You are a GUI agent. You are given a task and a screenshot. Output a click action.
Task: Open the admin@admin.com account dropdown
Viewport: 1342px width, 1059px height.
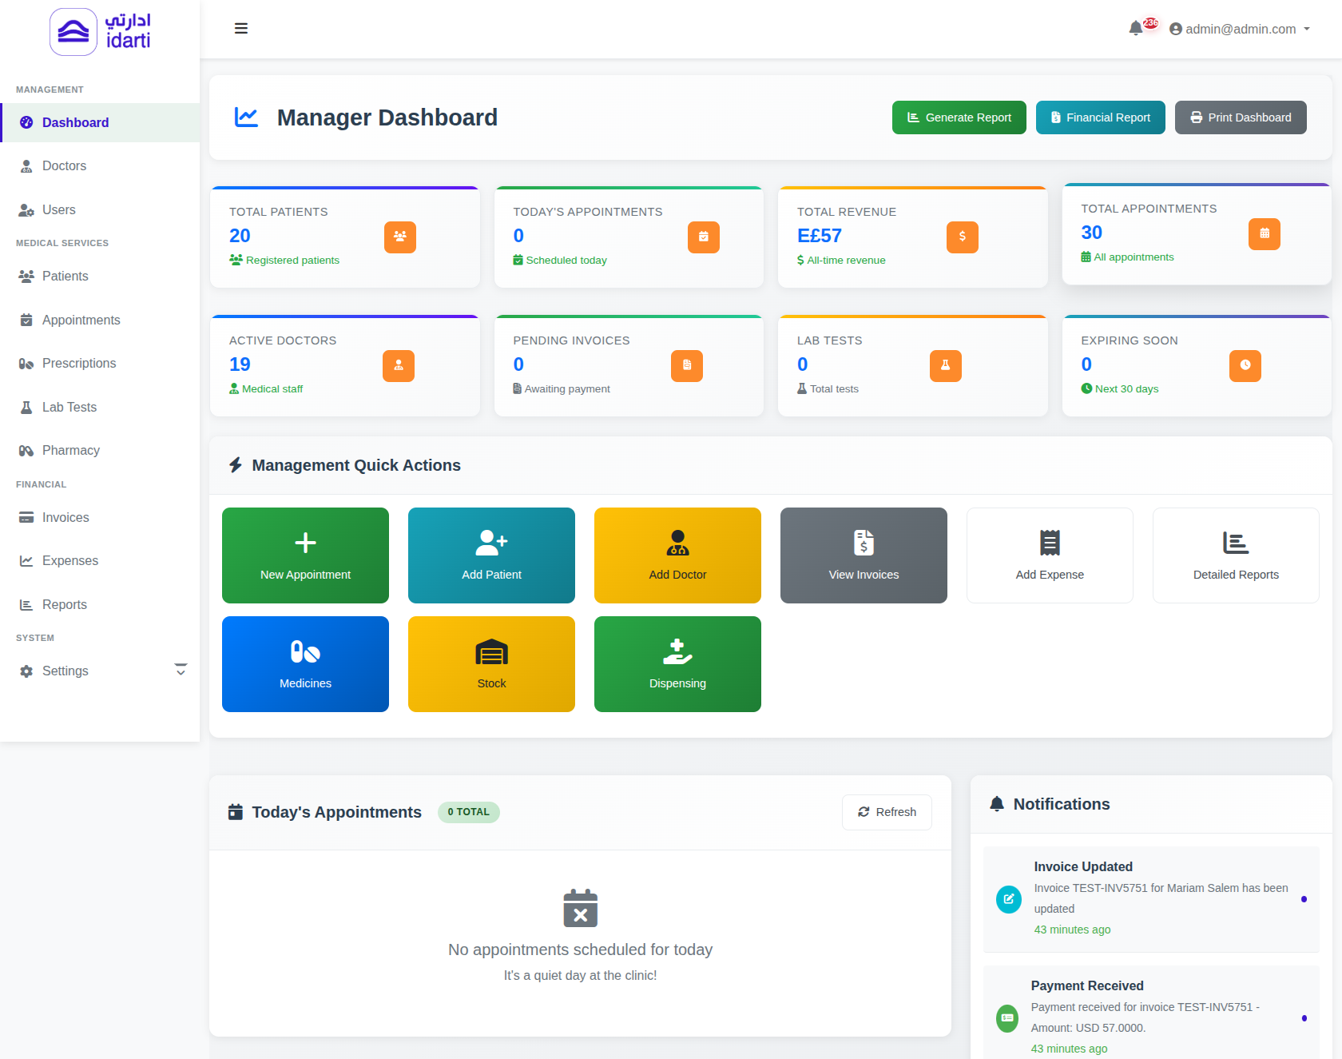(x=1239, y=29)
